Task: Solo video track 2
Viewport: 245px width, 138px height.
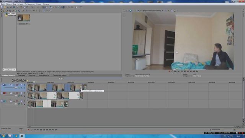Action: [24, 93]
